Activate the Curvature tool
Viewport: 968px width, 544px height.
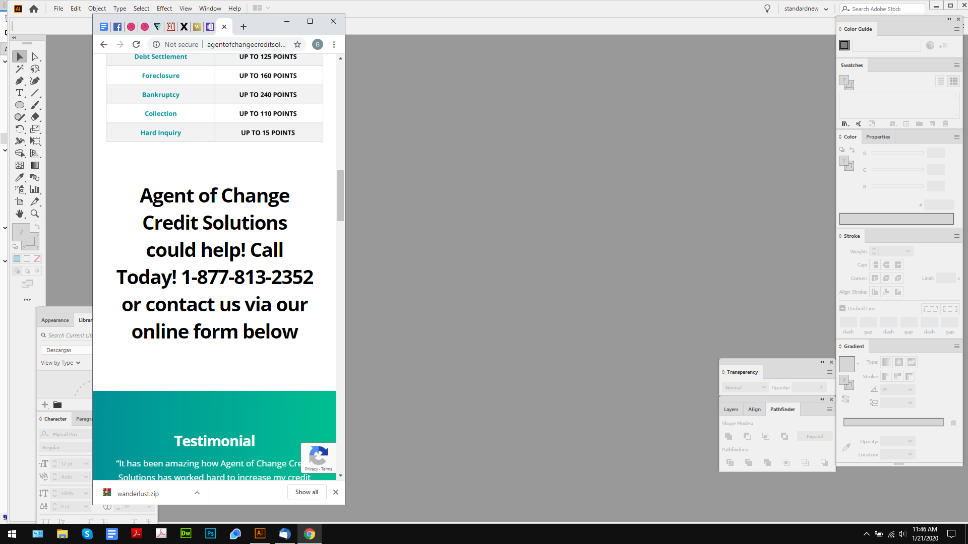(x=35, y=81)
